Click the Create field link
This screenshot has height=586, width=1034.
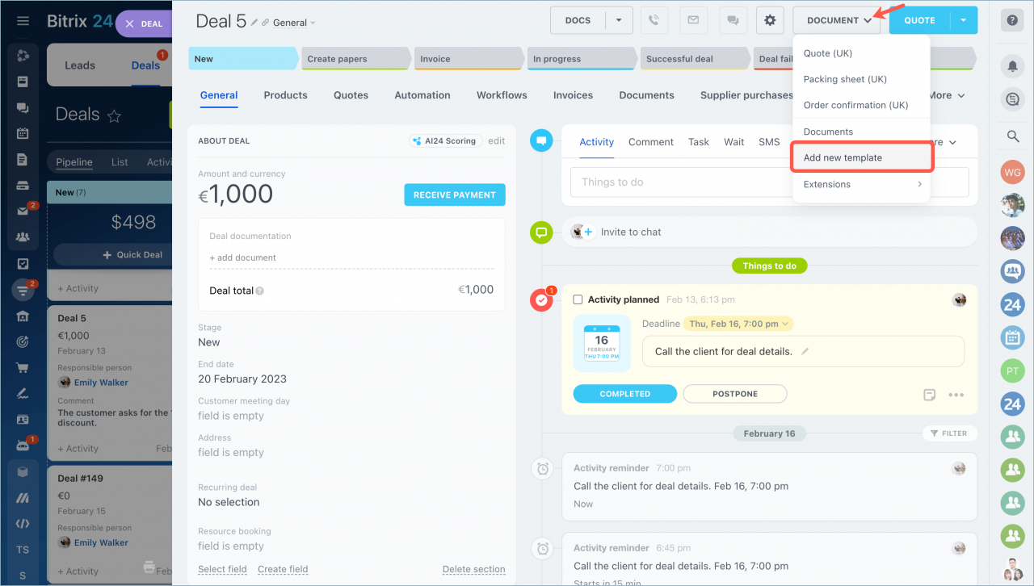pyautogui.click(x=283, y=569)
